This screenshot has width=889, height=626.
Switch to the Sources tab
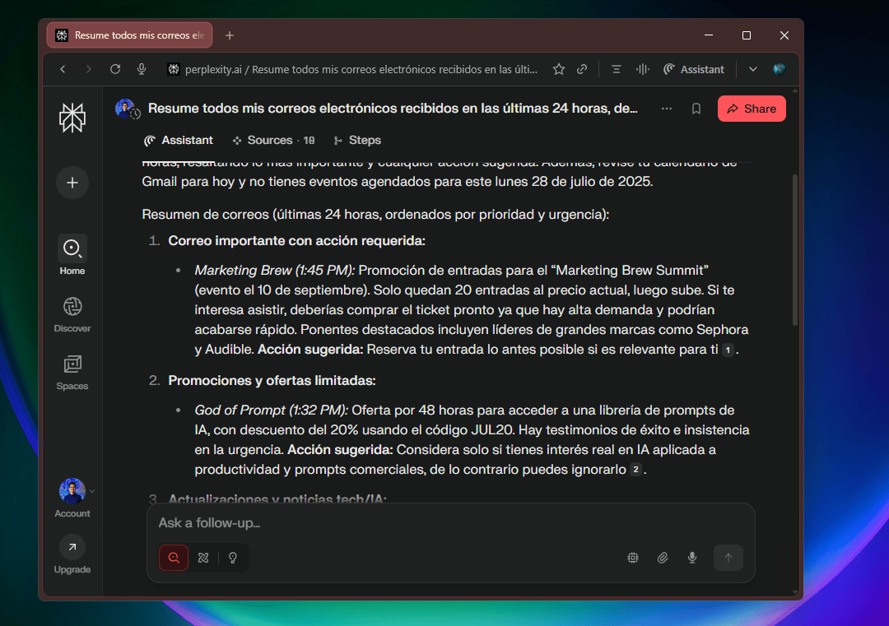[x=273, y=141]
